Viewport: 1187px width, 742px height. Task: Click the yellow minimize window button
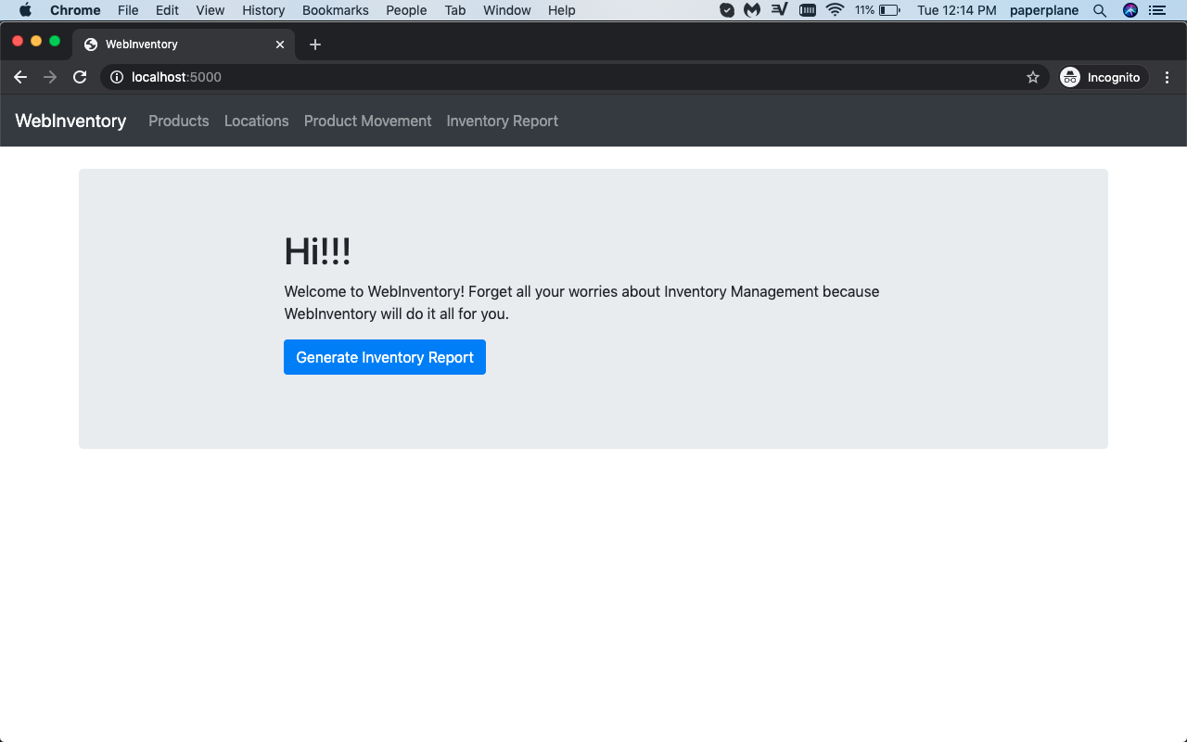36,41
